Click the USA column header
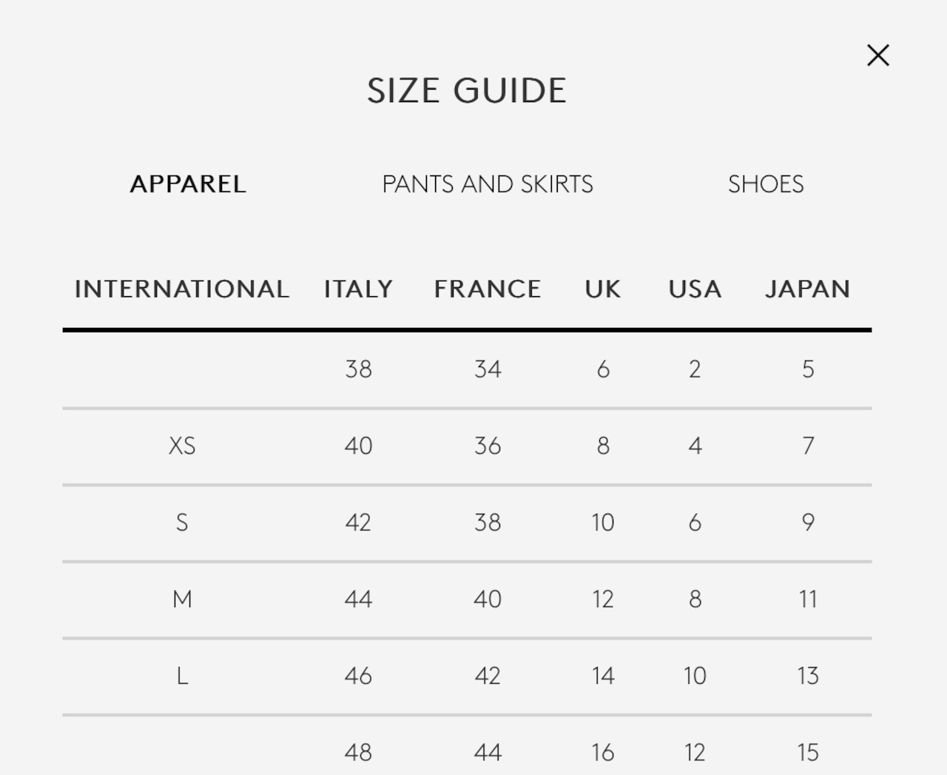The height and width of the screenshot is (775, 947). 695,289
